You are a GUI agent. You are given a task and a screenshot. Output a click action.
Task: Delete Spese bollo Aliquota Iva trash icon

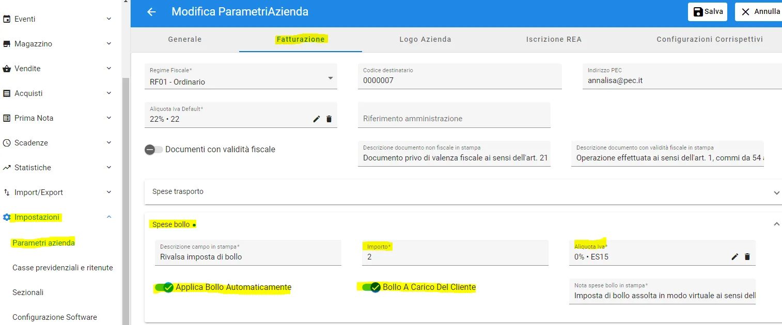pos(747,257)
